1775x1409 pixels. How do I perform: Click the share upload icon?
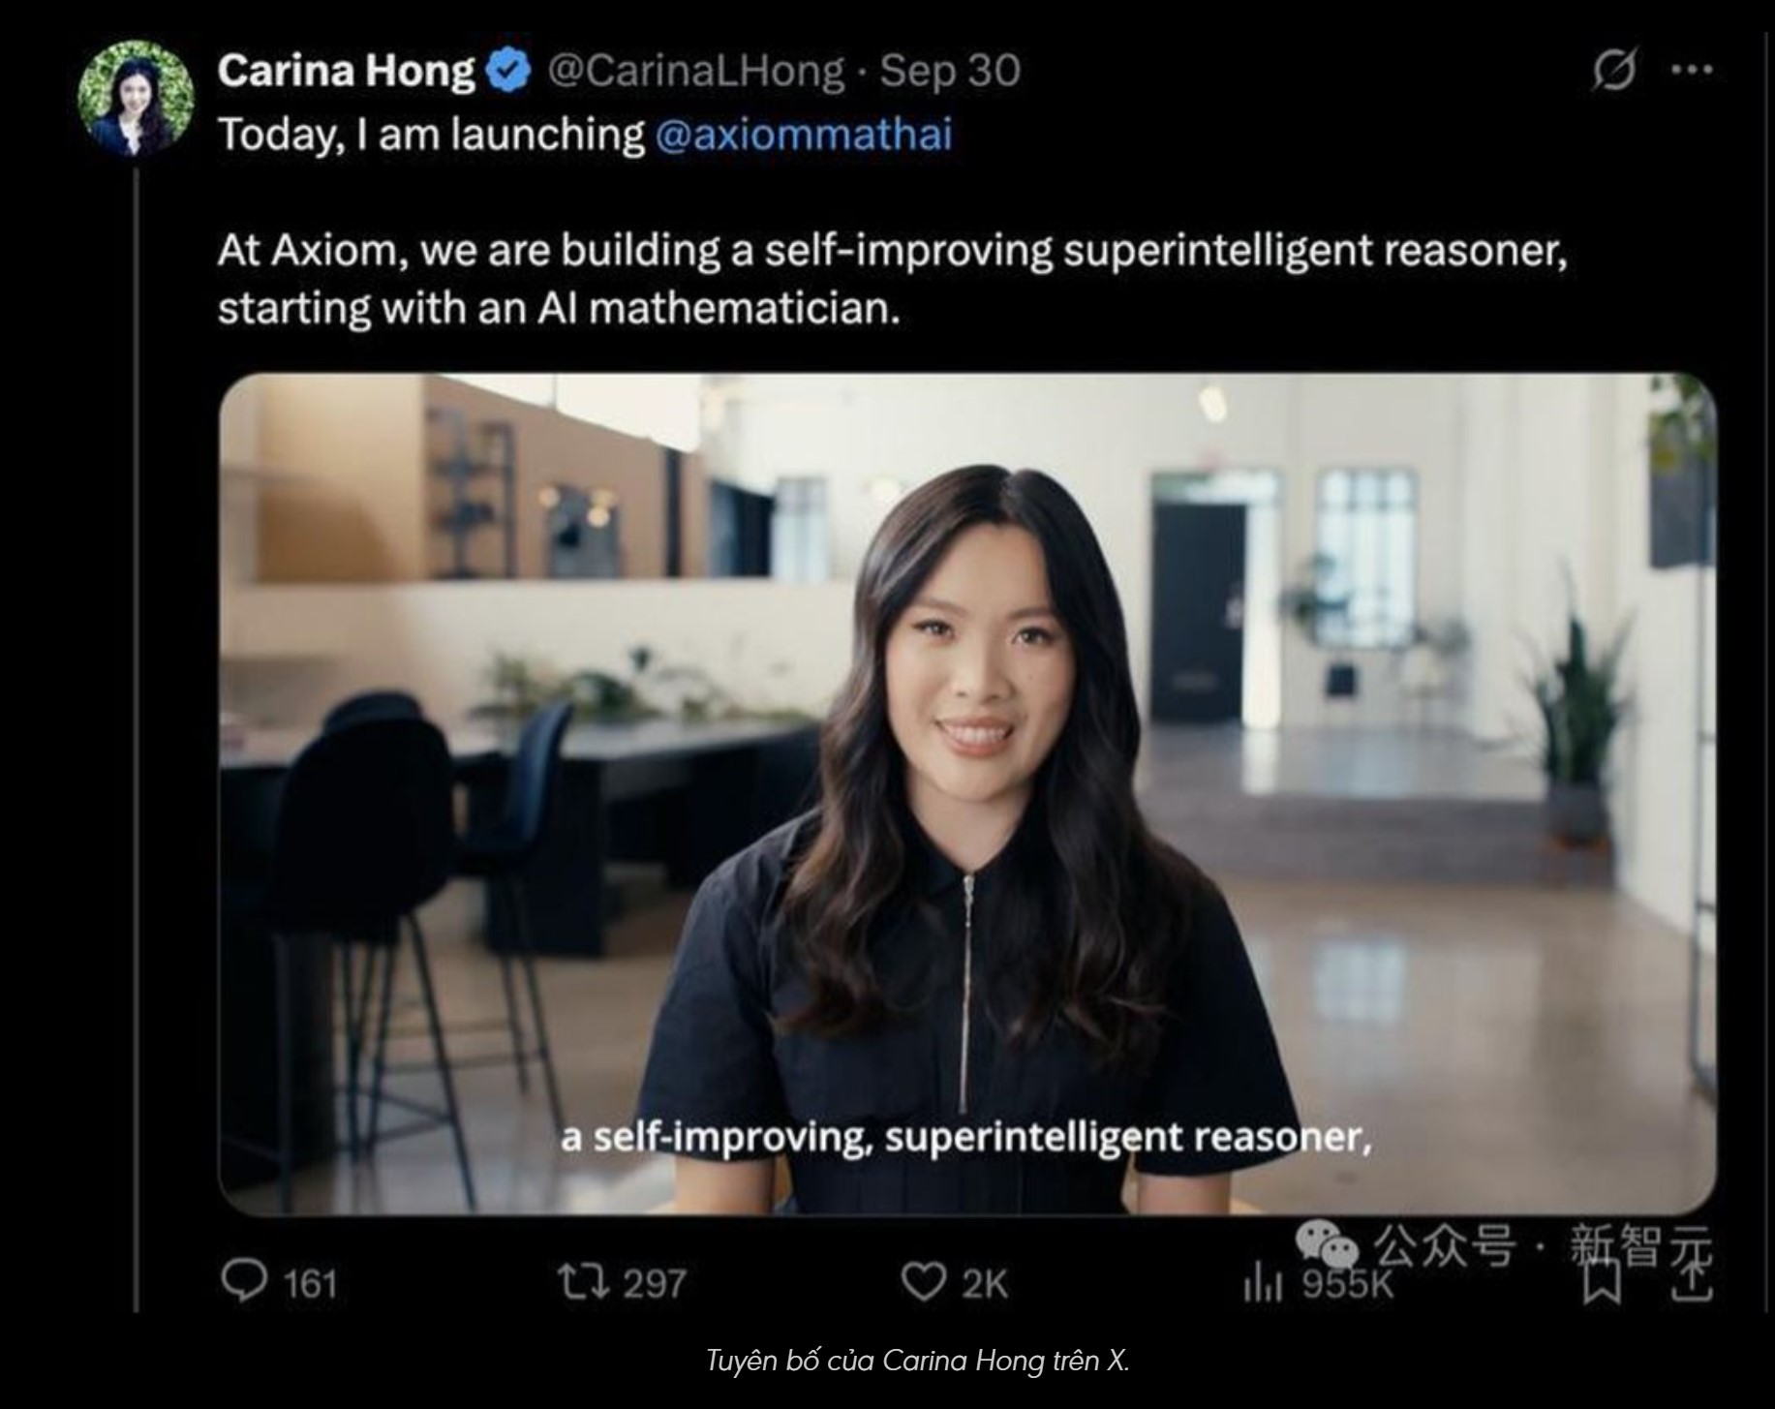tap(1692, 1282)
